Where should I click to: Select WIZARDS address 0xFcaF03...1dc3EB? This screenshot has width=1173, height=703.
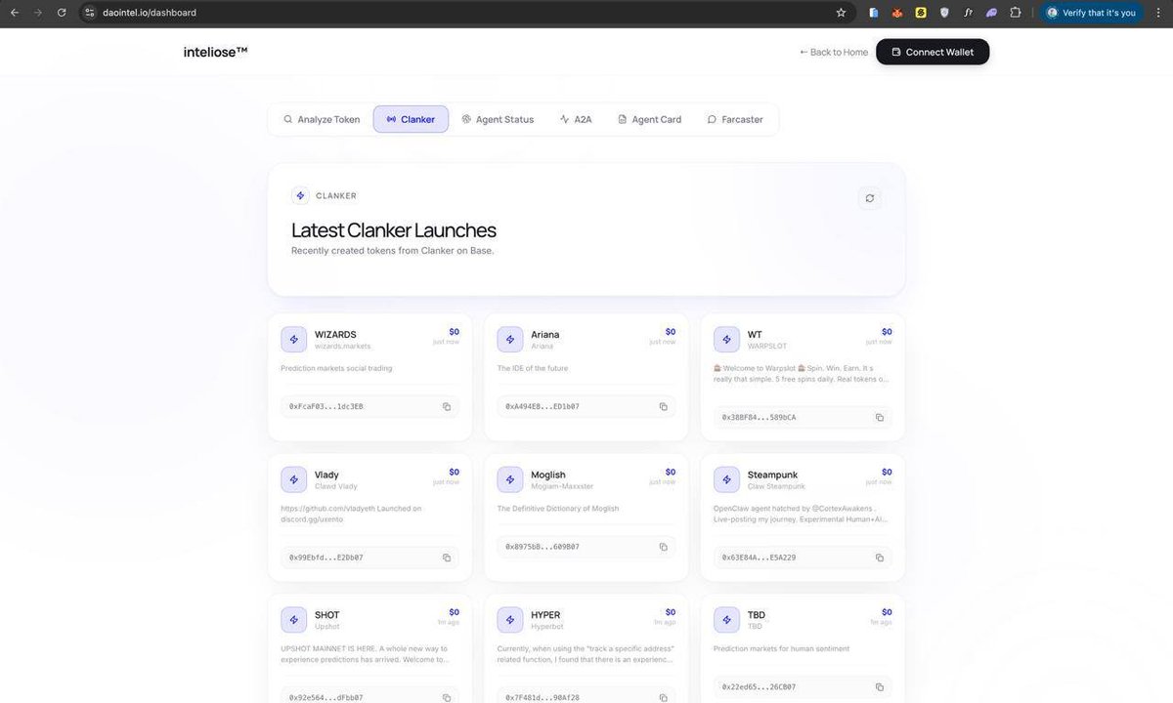pyautogui.click(x=326, y=406)
